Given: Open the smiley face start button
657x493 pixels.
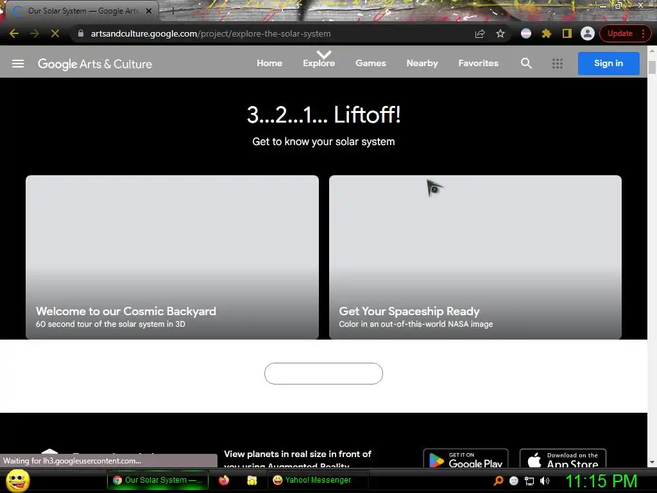Looking at the screenshot, I should 17,480.
